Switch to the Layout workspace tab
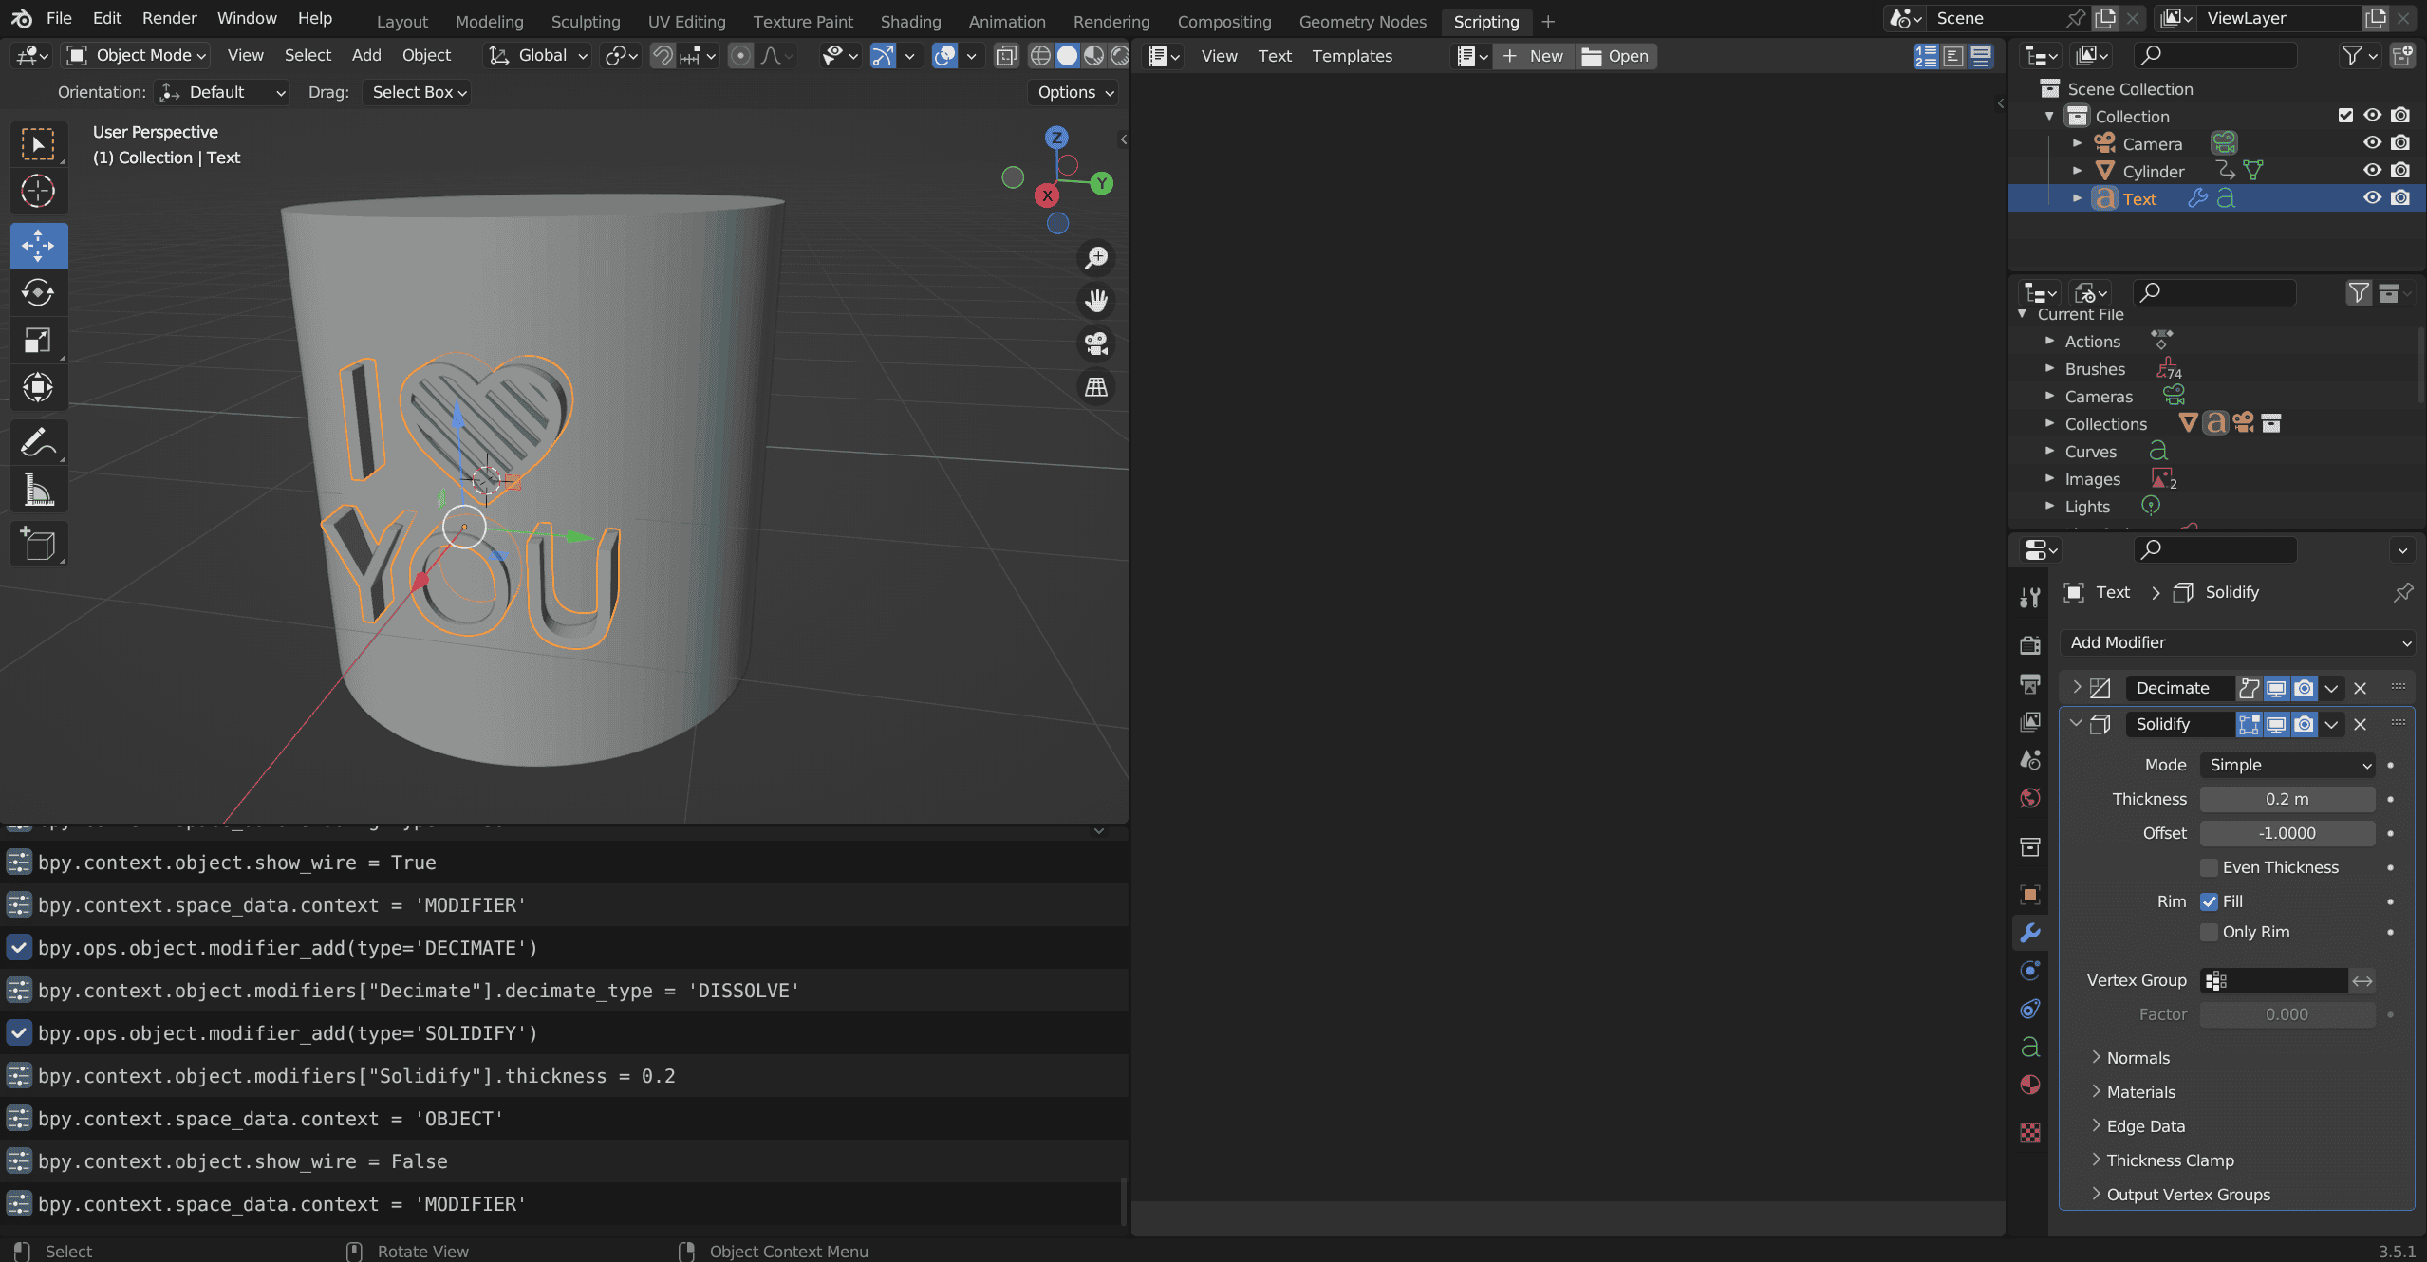This screenshot has width=2427, height=1262. click(x=402, y=21)
